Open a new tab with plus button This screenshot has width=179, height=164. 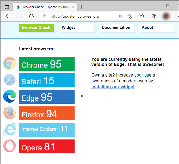pos(82,7)
